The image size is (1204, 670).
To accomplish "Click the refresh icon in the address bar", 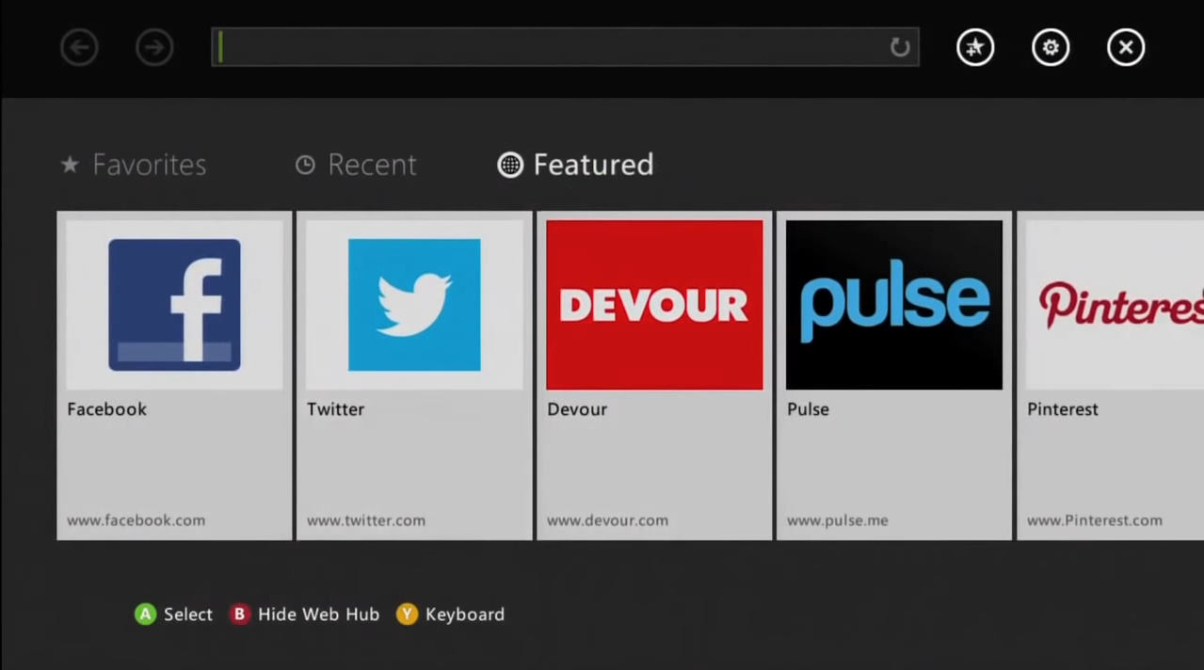I will click(900, 47).
